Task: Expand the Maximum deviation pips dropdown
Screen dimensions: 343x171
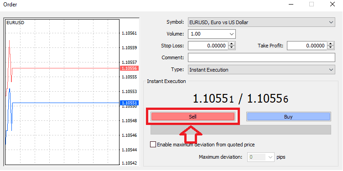Action: (x=270, y=157)
